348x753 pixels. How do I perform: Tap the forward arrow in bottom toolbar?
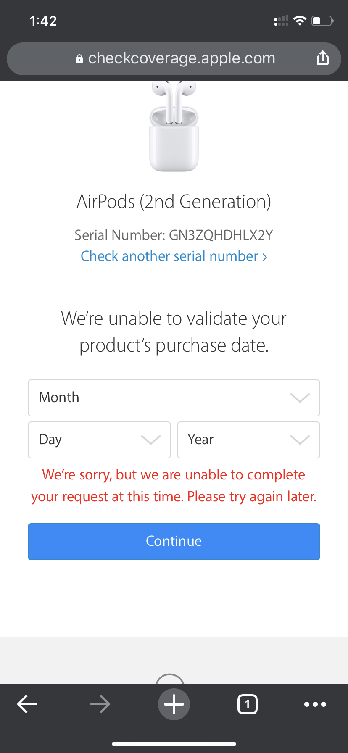[x=100, y=704]
